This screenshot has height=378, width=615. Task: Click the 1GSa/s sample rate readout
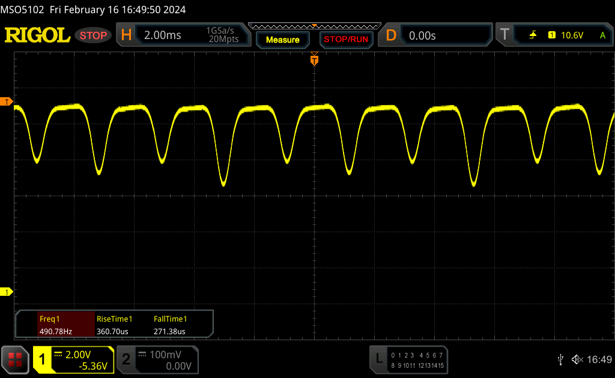220,31
